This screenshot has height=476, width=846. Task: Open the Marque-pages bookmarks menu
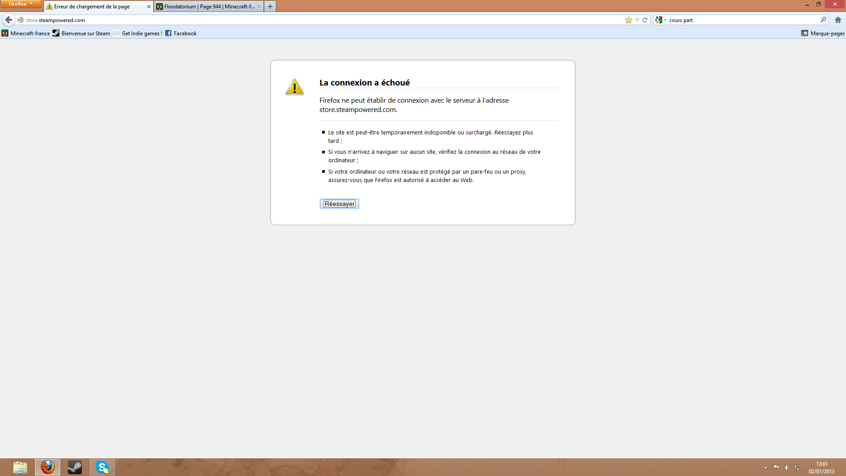[x=823, y=33]
